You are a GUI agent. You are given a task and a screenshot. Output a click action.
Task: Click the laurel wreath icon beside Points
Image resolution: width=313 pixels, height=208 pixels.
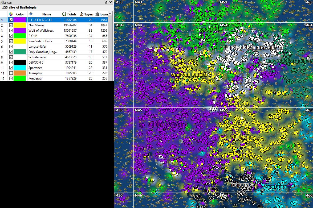(64, 14)
